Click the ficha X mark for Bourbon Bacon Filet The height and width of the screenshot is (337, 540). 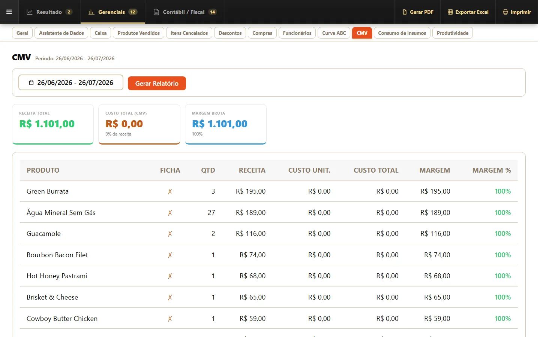[170, 255]
